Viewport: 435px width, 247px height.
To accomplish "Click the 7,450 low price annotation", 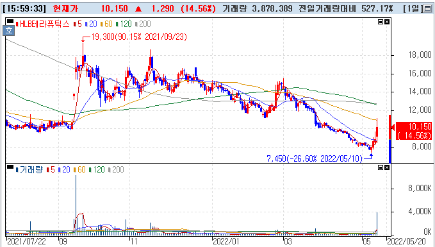I will tap(315, 158).
